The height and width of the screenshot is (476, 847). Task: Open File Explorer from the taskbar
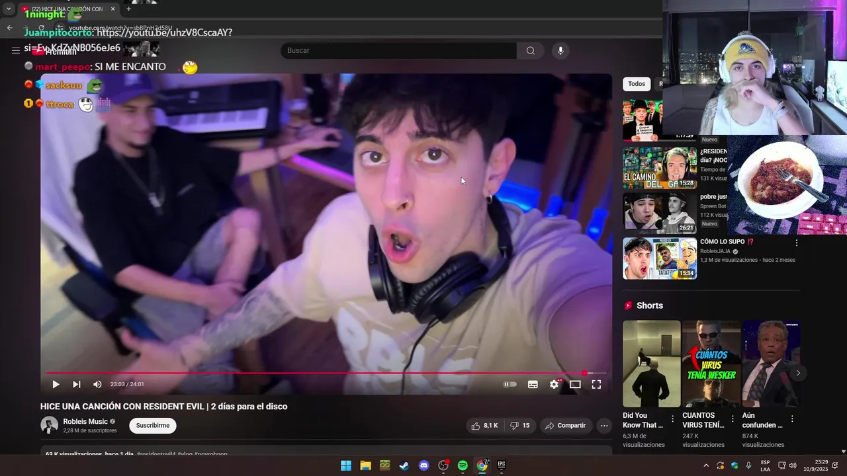[x=365, y=465]
